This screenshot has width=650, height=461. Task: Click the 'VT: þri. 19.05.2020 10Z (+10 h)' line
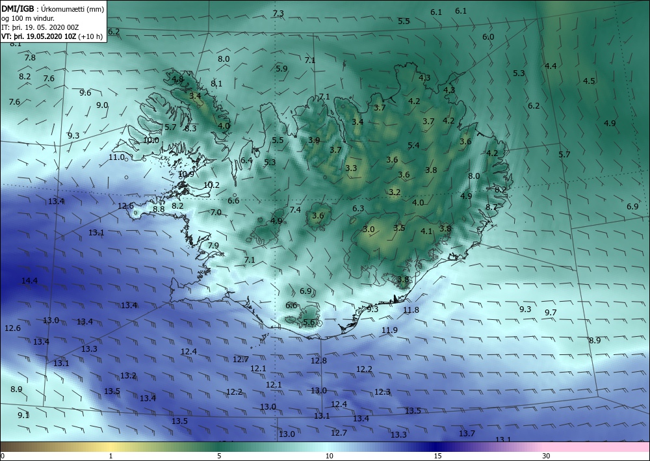(52, 36)
